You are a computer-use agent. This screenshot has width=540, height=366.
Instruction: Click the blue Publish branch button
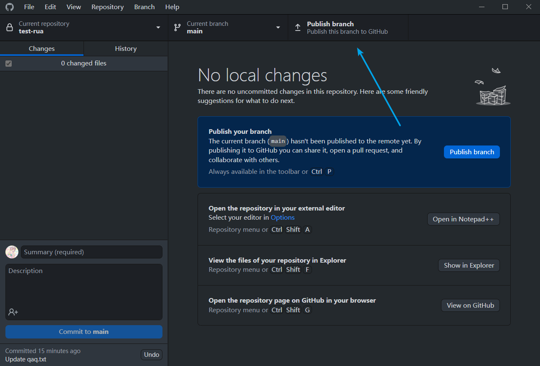coord(472,152)
